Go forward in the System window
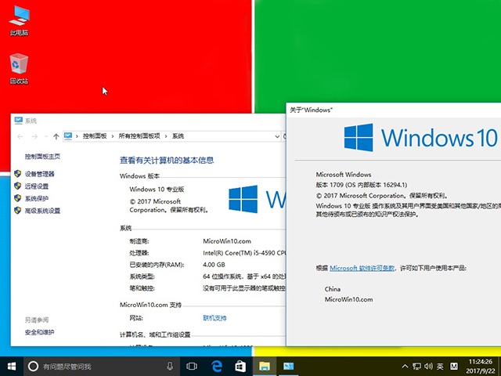The width and height of the screenshot is (501, 376). (x=34, y=136)
